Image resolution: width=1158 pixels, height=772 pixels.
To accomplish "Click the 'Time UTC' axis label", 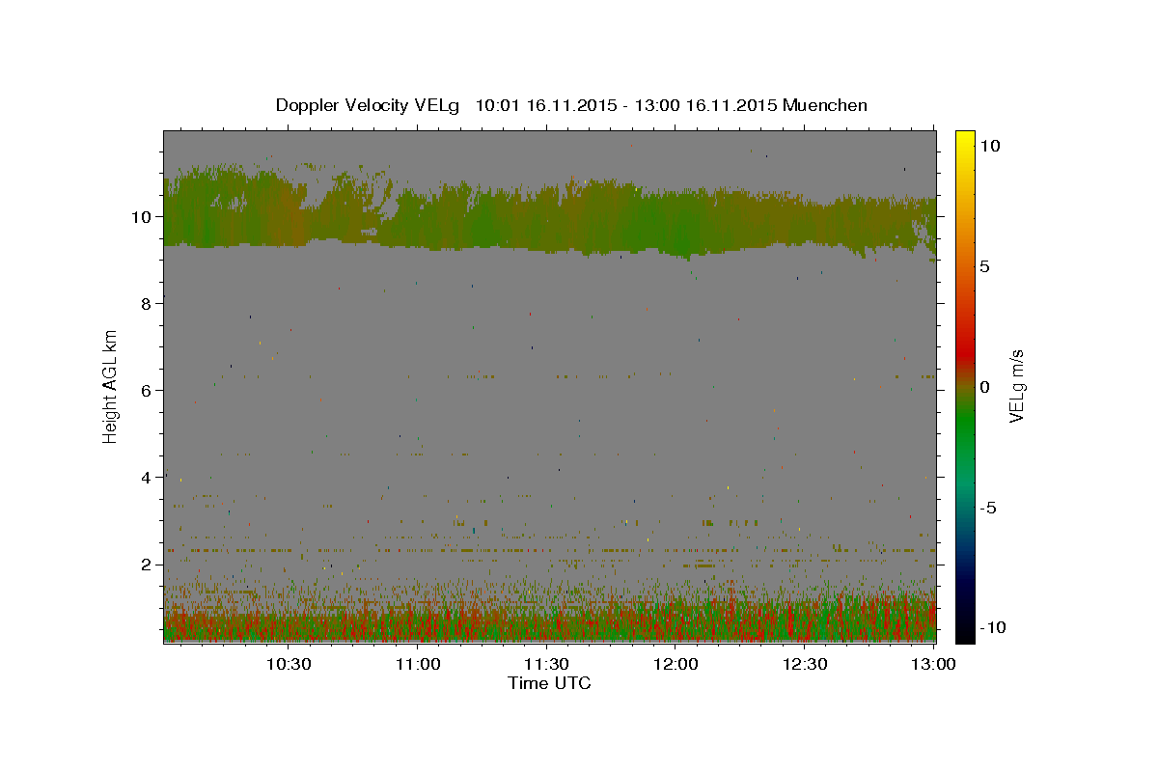I will [x=549, y=683].
